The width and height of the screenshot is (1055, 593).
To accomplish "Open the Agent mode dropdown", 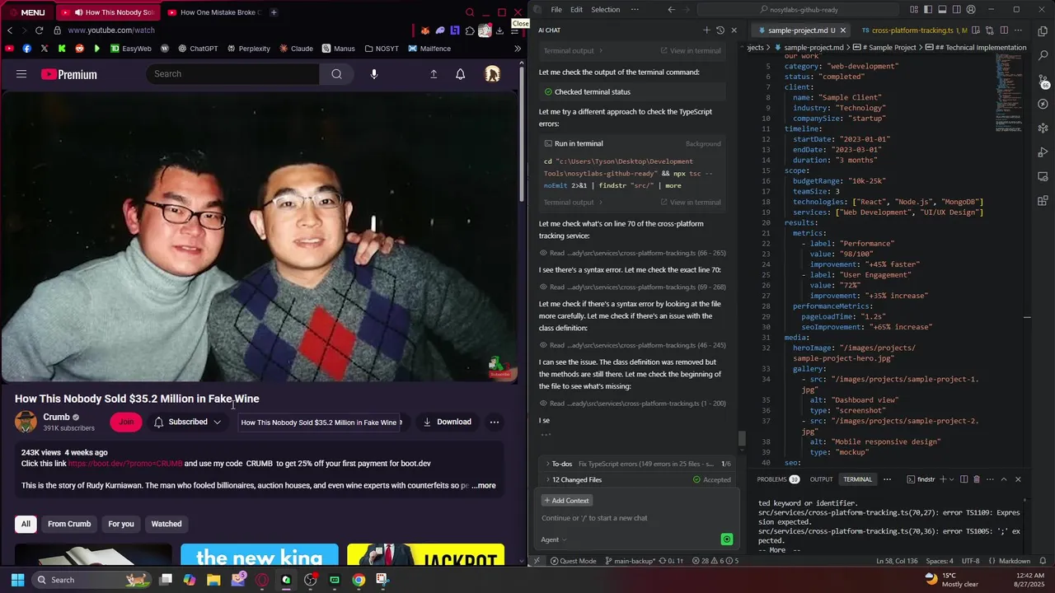I will pos(553,539).
